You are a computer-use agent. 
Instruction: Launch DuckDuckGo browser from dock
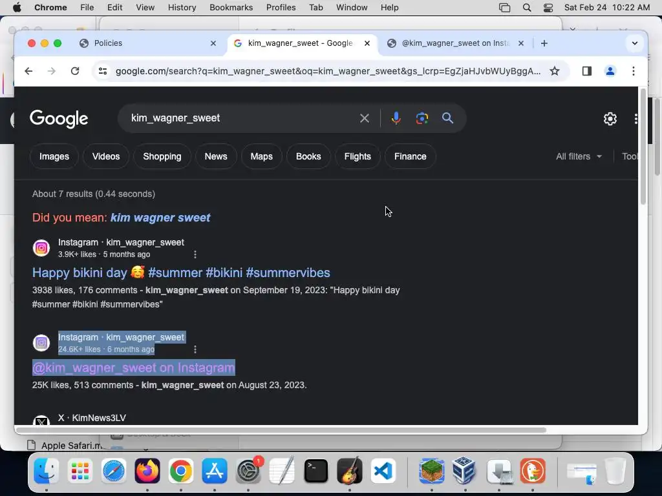tap(533, 471)
